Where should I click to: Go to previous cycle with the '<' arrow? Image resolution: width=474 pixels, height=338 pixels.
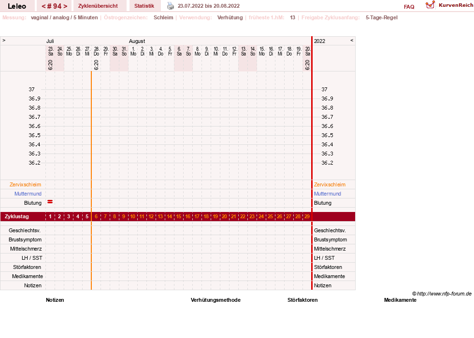coord(43,6)
